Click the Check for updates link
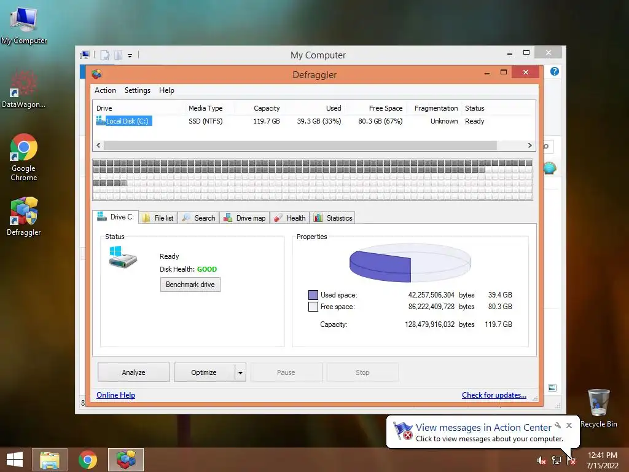This screenshot has height=472, width=629. click(x=494, y=395)
